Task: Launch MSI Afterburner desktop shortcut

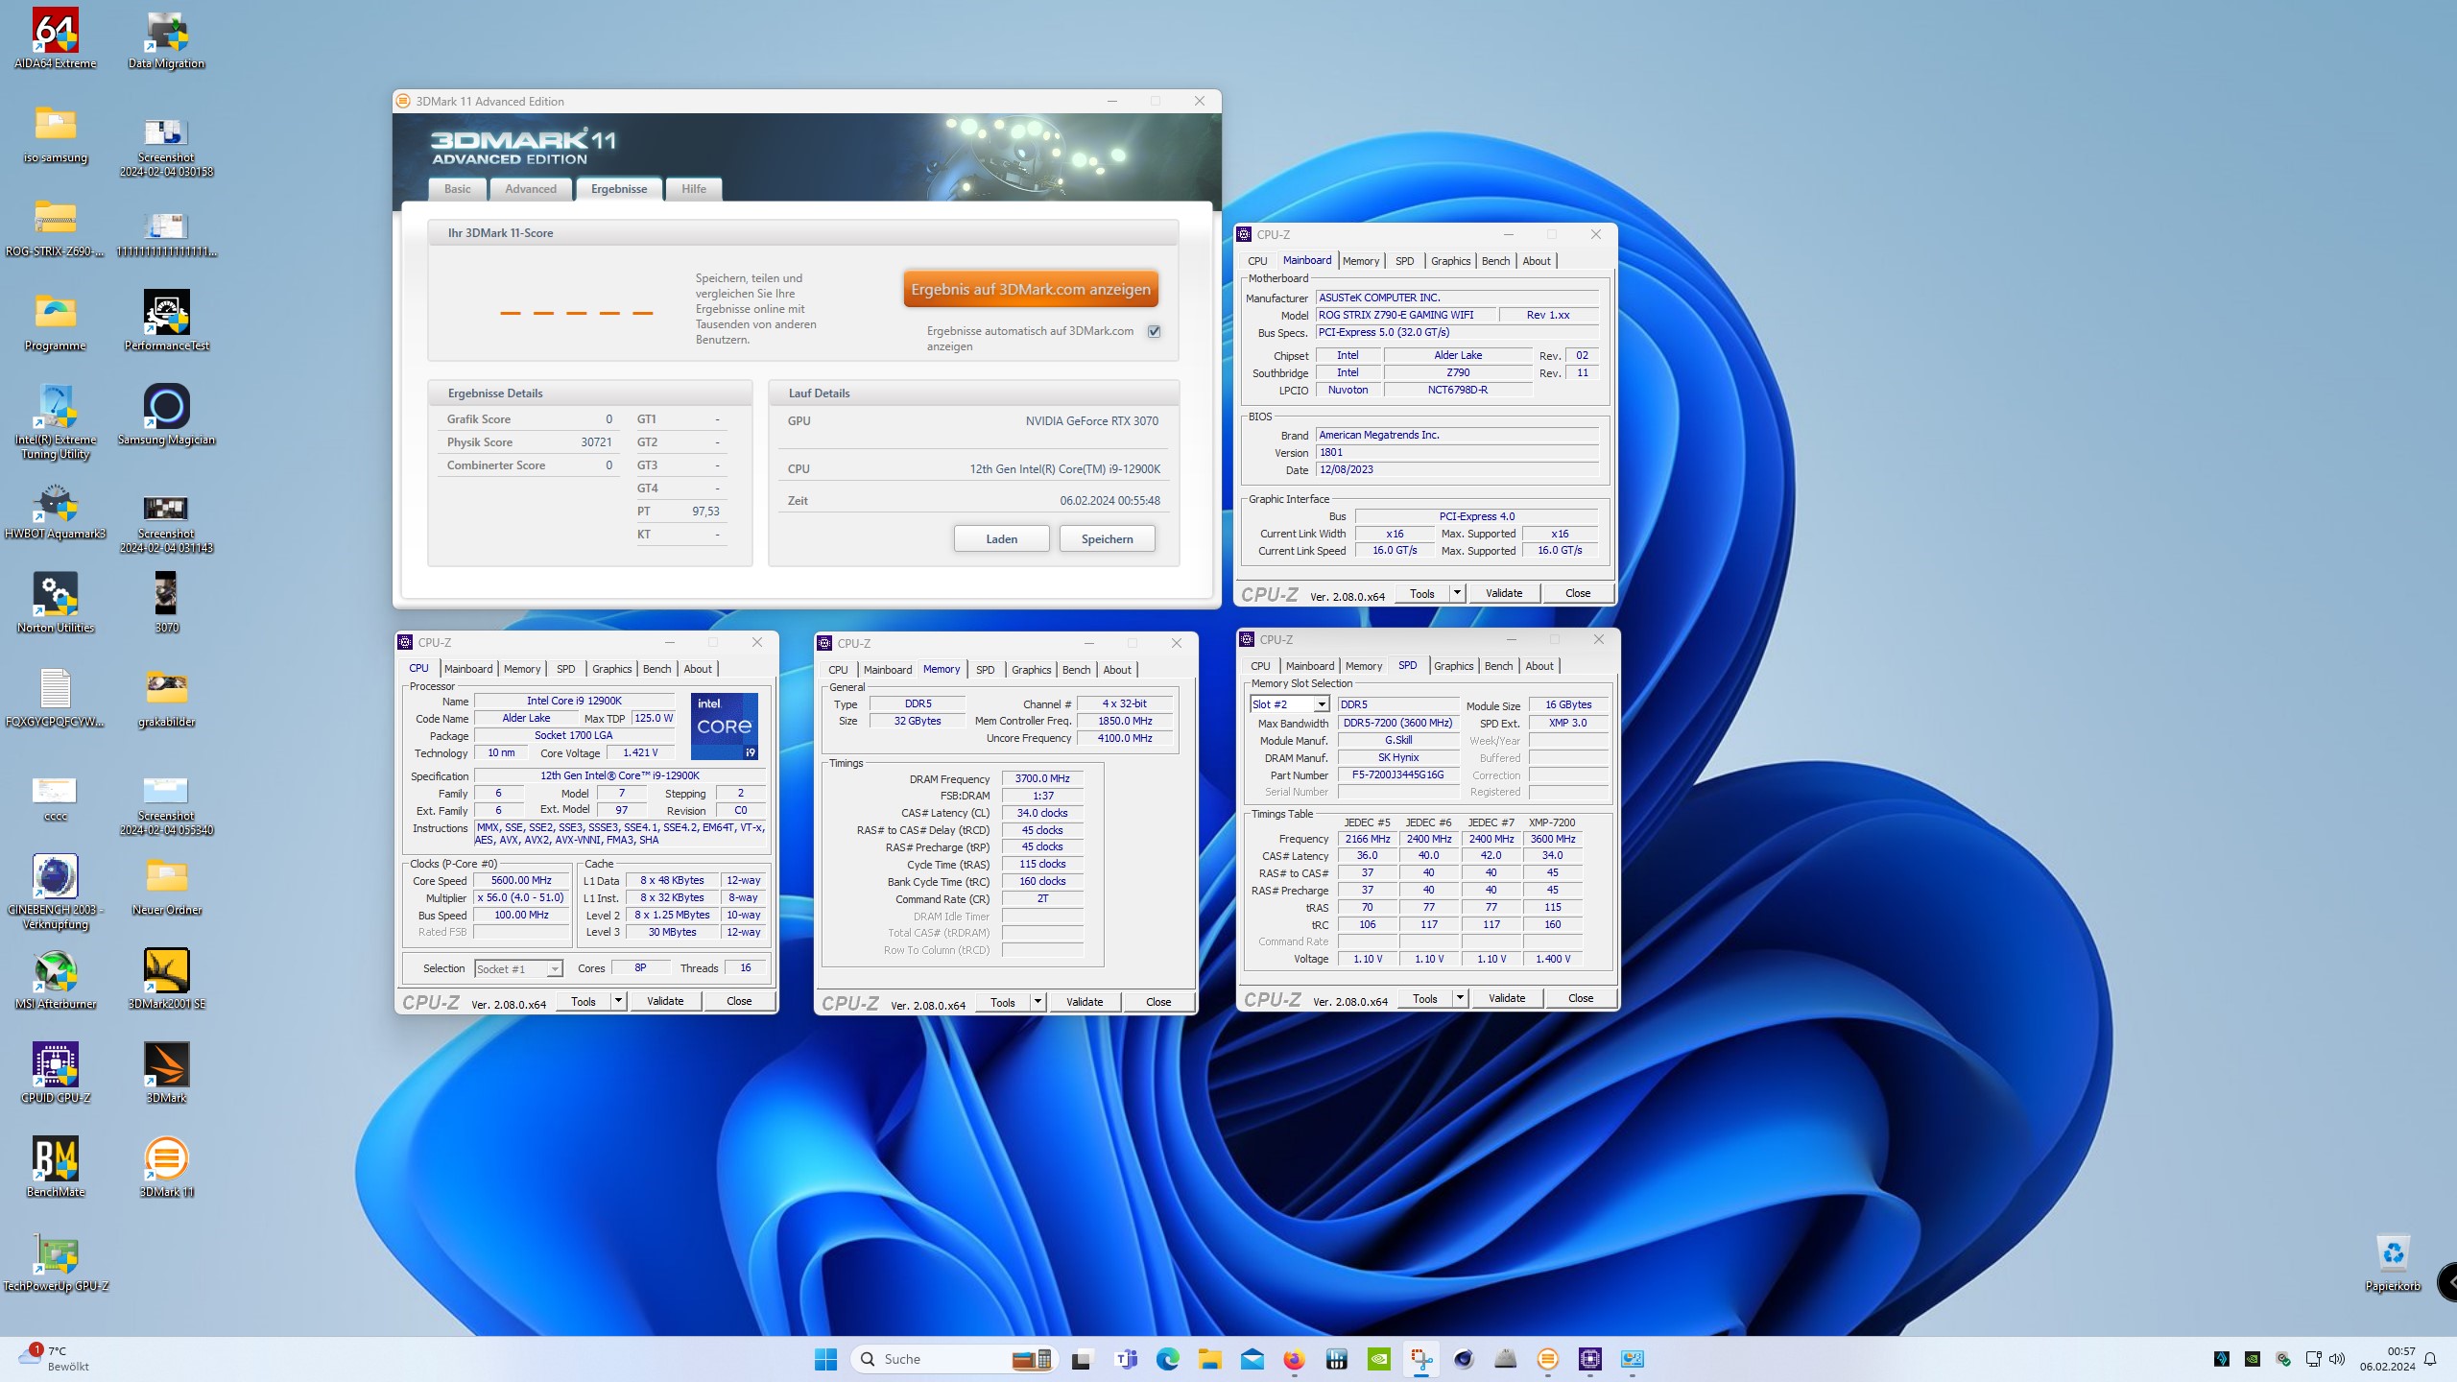Action: pyautogui.click(x=55, y=980)
